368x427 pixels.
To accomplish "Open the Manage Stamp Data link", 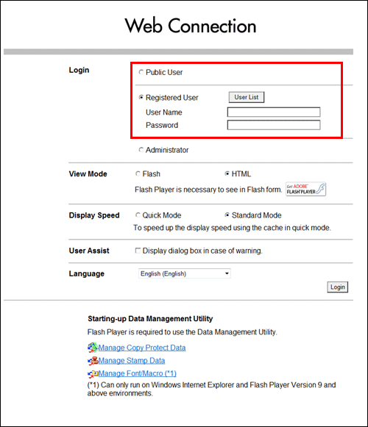I will [x=132, y=361].
